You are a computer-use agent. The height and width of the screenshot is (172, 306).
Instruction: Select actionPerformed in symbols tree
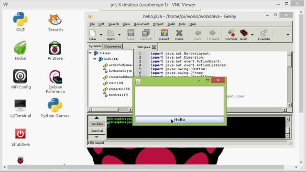click(118, 65)
